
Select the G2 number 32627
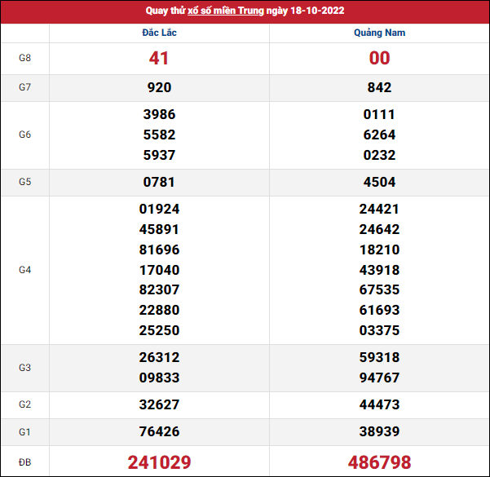[159, 404]
